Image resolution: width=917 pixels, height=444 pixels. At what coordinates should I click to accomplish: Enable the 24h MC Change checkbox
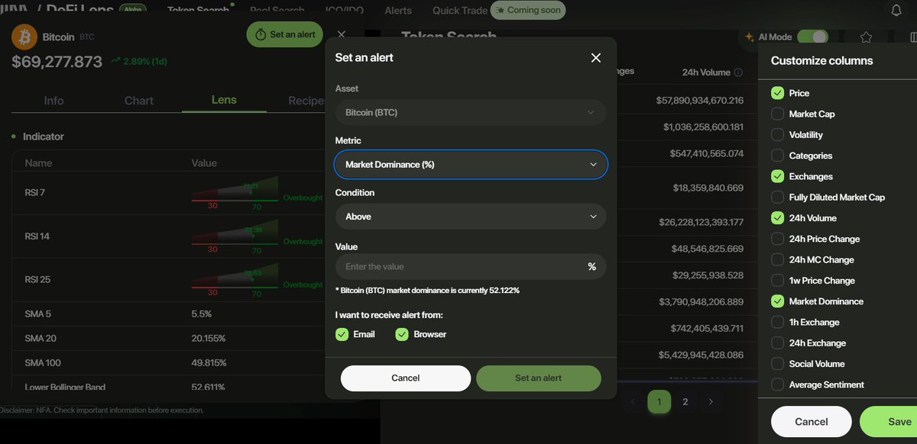(777, 259)
